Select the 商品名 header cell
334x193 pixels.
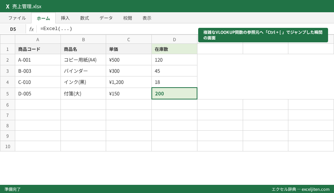[x=83, y=49]
